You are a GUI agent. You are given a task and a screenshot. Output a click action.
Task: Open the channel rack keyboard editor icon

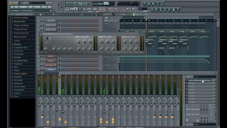pos(96,15)
